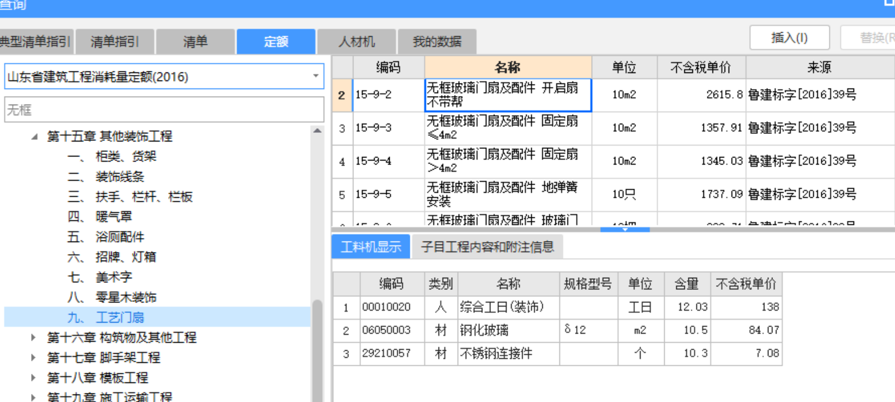Click material code 00010020
The image size is (895, 402).
point(391,307)
